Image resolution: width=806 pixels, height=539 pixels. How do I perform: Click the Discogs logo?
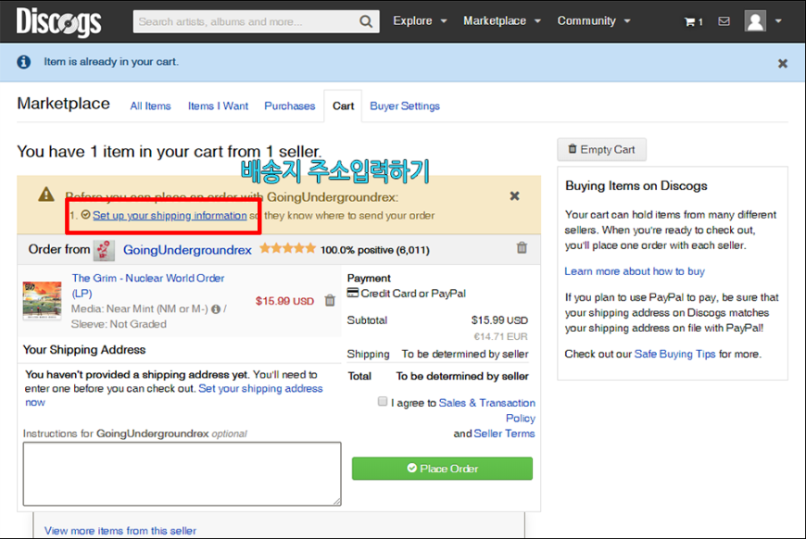58,21
